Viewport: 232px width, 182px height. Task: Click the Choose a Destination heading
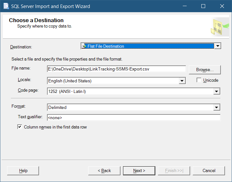[36, 20]
